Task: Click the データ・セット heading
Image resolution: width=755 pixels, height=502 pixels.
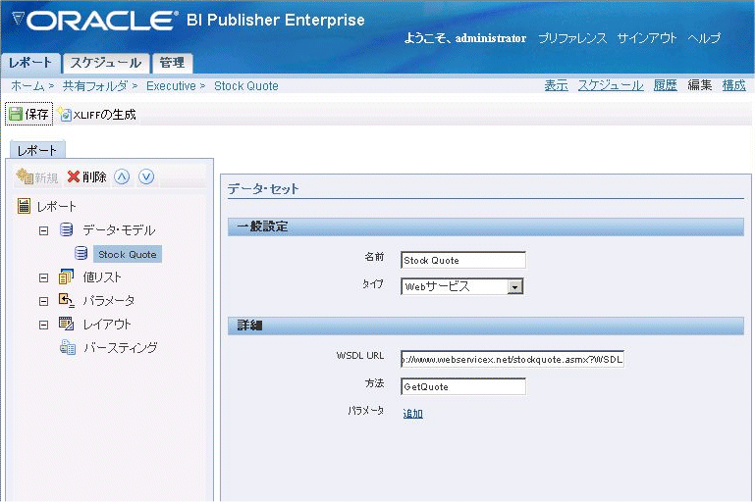Action: point(263,189)
